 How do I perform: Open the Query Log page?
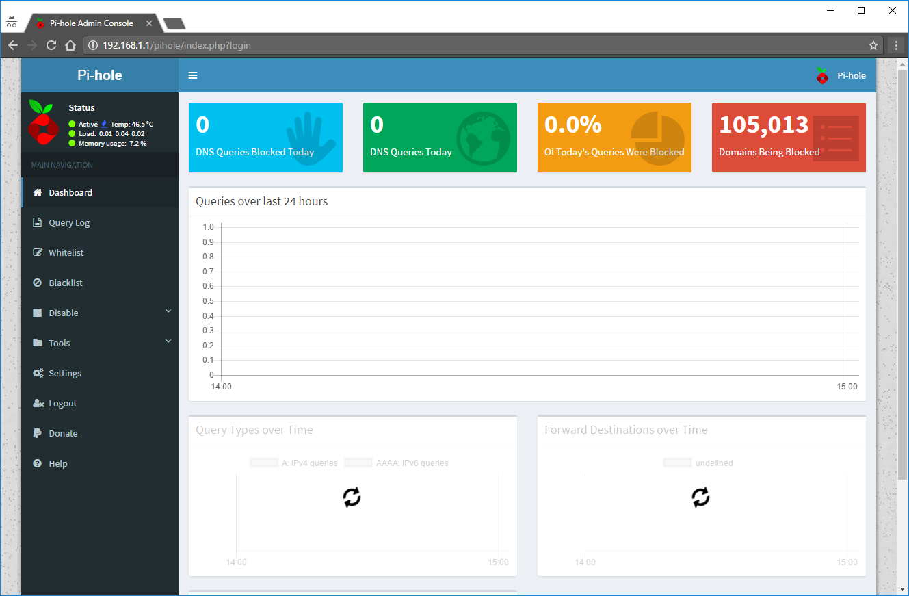pos(100,222)
